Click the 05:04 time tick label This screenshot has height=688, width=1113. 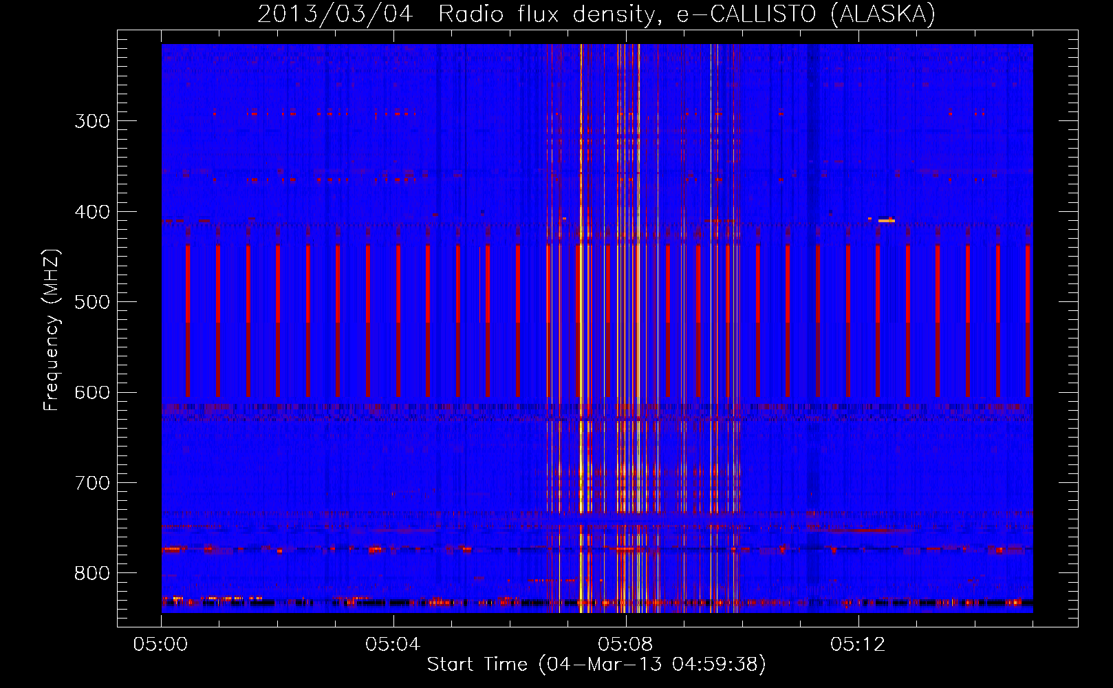[393, 645]
